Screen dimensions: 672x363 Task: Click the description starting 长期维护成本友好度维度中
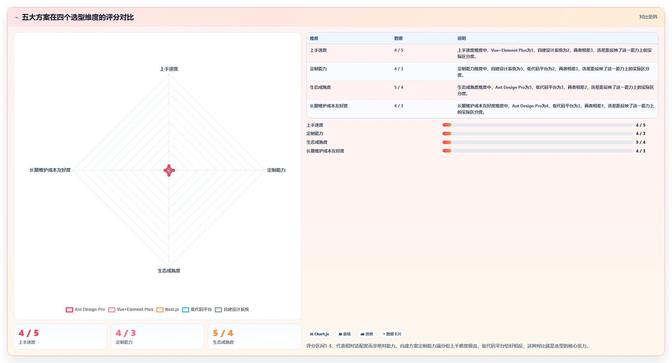[556, 109]
